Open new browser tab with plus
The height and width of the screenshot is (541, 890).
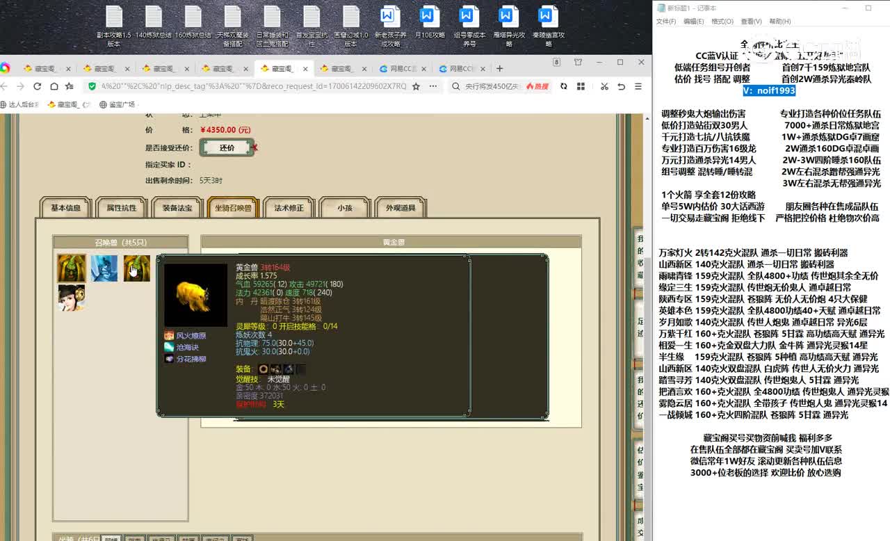click(x=499, y=68)
